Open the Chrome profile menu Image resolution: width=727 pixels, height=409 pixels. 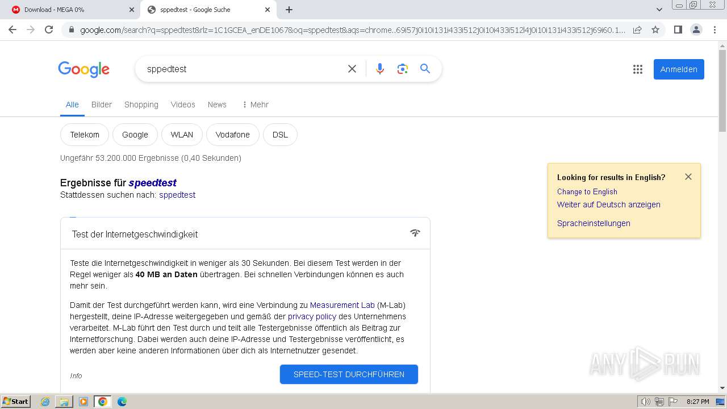point(696,30)
